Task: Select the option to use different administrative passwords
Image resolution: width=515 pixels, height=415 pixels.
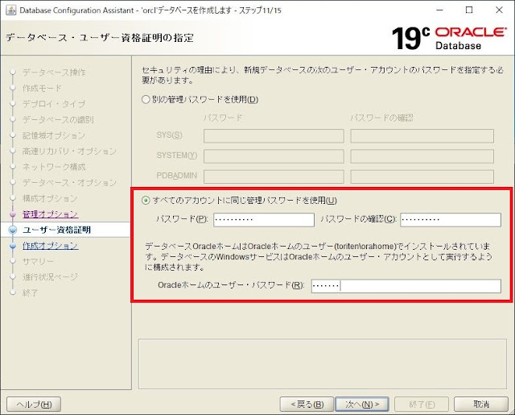Action: (x=200, y=99)
